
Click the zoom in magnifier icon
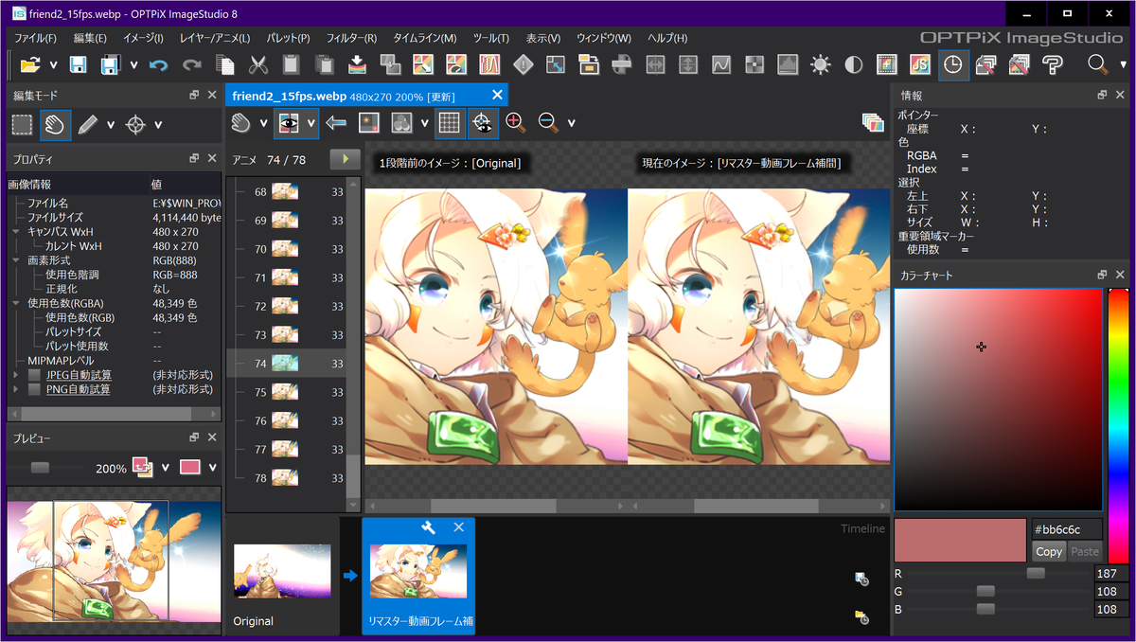click(x=515, y=122)
